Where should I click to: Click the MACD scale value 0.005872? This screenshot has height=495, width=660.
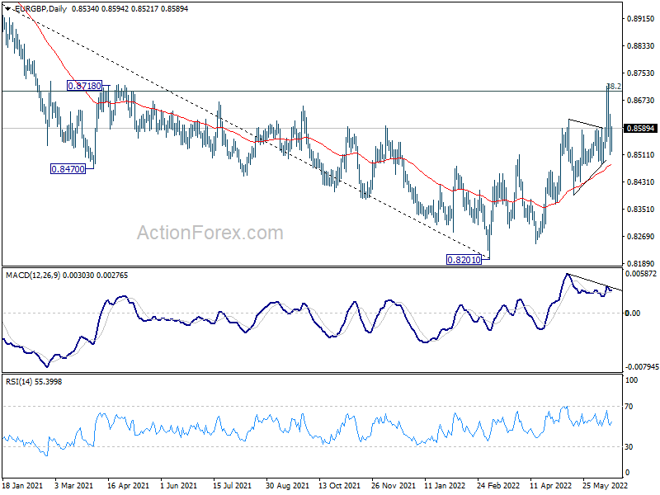coord(641,274)
